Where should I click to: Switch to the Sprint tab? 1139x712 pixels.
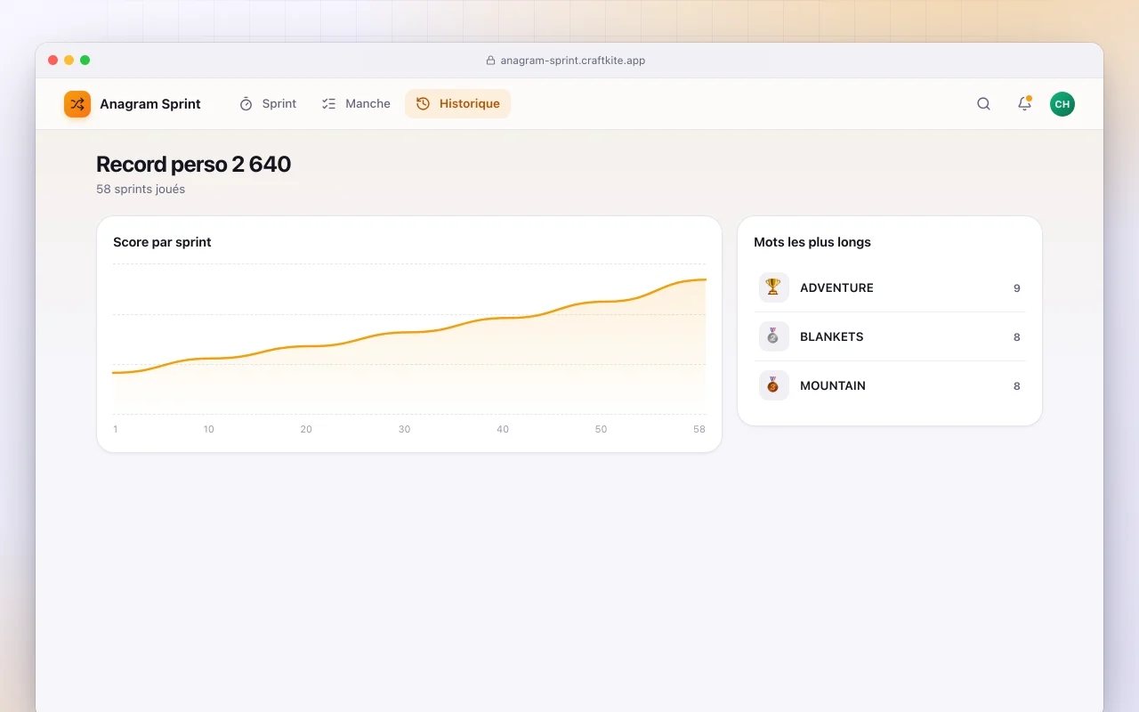coord(268,104)
